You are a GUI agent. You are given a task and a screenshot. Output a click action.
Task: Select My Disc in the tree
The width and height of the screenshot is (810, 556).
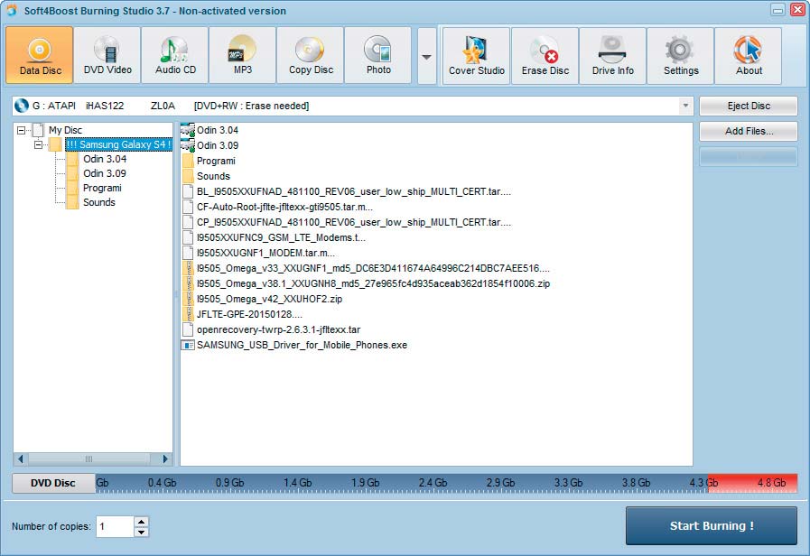click(x=65, y=130)
